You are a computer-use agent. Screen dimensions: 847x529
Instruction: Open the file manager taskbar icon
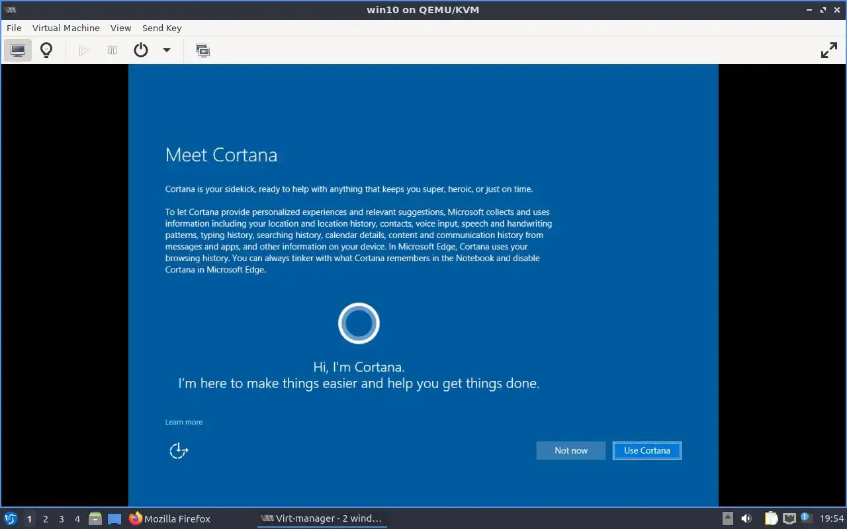95,518
